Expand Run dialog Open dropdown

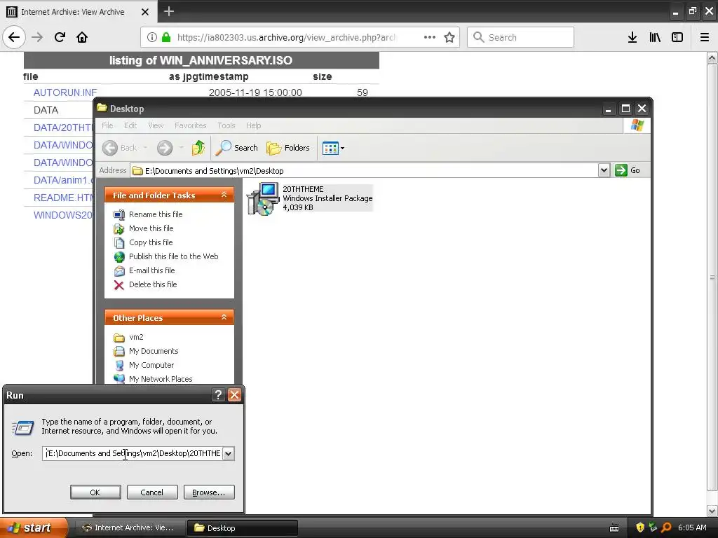(228, 453)
